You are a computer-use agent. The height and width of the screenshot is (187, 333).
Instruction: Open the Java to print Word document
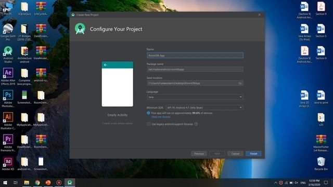tap(321, 97)
